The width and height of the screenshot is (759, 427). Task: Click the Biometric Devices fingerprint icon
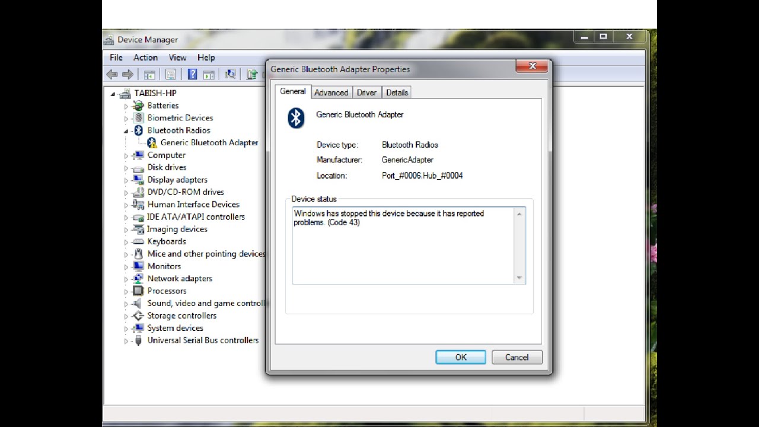[x=138, y=118]
